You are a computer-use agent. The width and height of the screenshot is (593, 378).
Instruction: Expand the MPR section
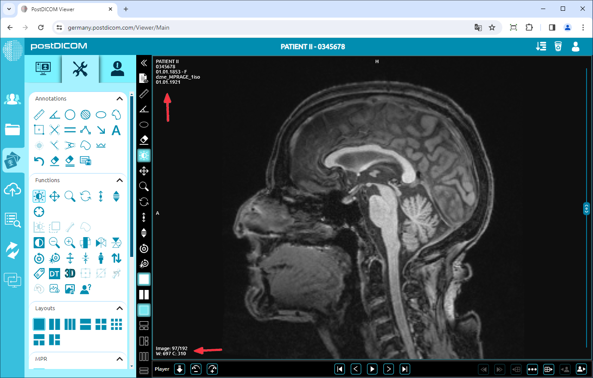[x=119, y=359]
